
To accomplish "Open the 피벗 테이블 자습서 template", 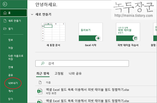I will click(128, 32).
